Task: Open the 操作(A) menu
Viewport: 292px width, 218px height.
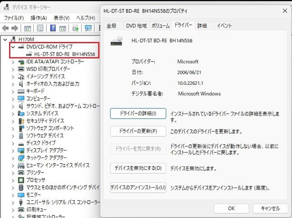Action: (x=39, y=18)
